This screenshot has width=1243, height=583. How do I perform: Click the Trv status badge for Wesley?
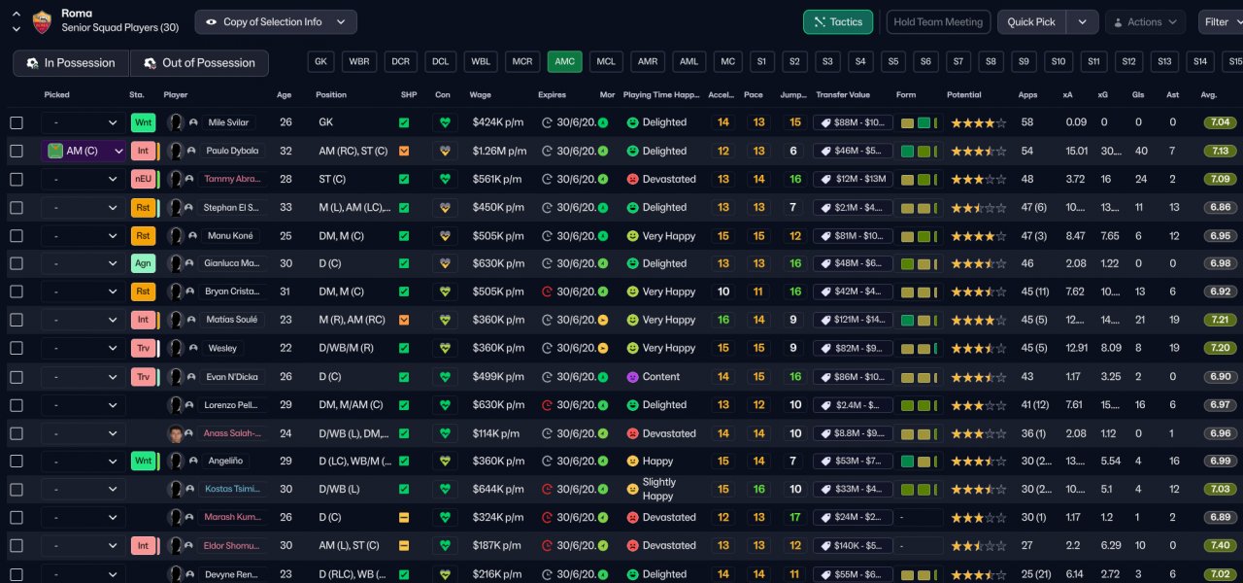click(x=144, y=348)
